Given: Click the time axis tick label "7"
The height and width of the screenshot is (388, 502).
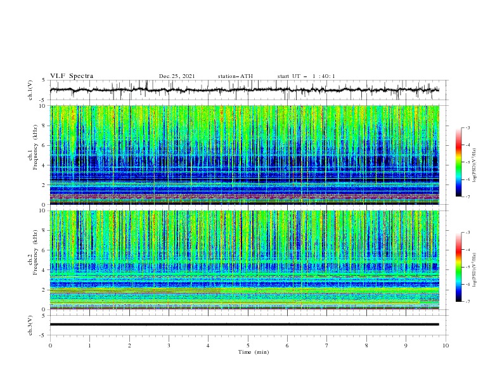Looking at the screenshot, I should (x=327, y=346).
